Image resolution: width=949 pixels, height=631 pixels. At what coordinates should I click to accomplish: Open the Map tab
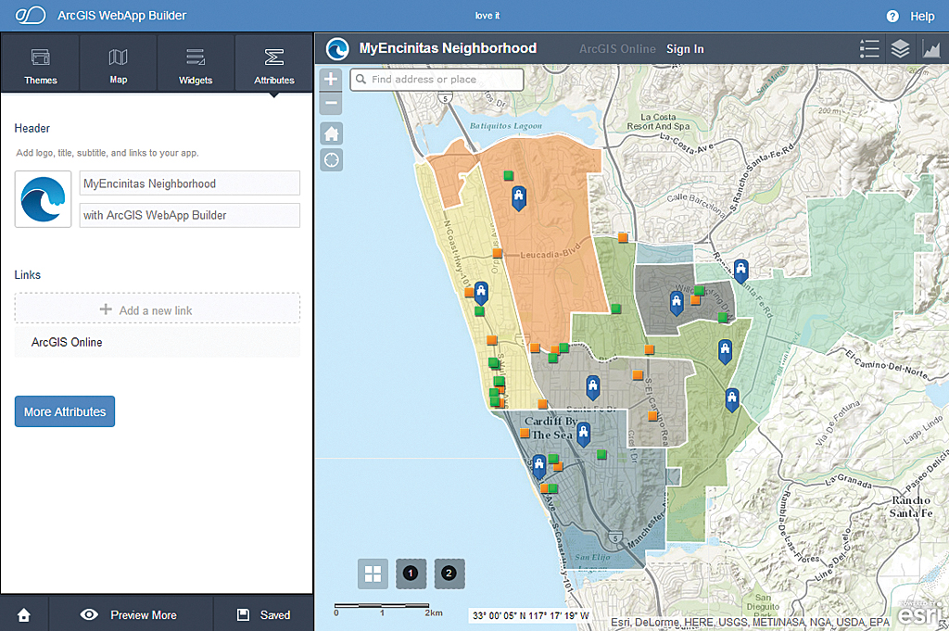119,67
